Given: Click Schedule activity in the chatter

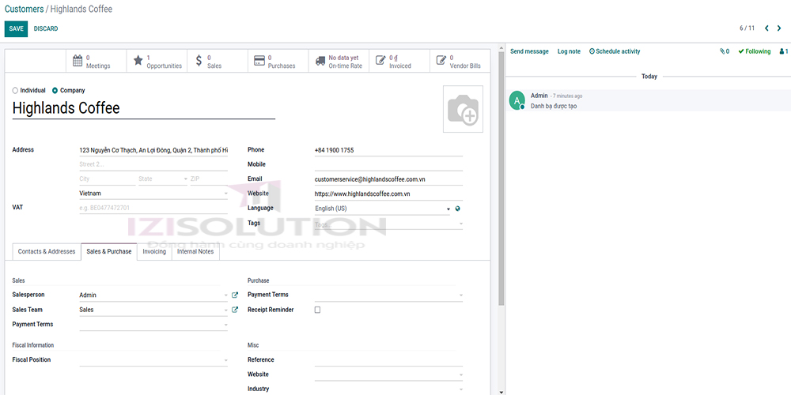Looking at the screenshot, I should [x=615, y=51].
